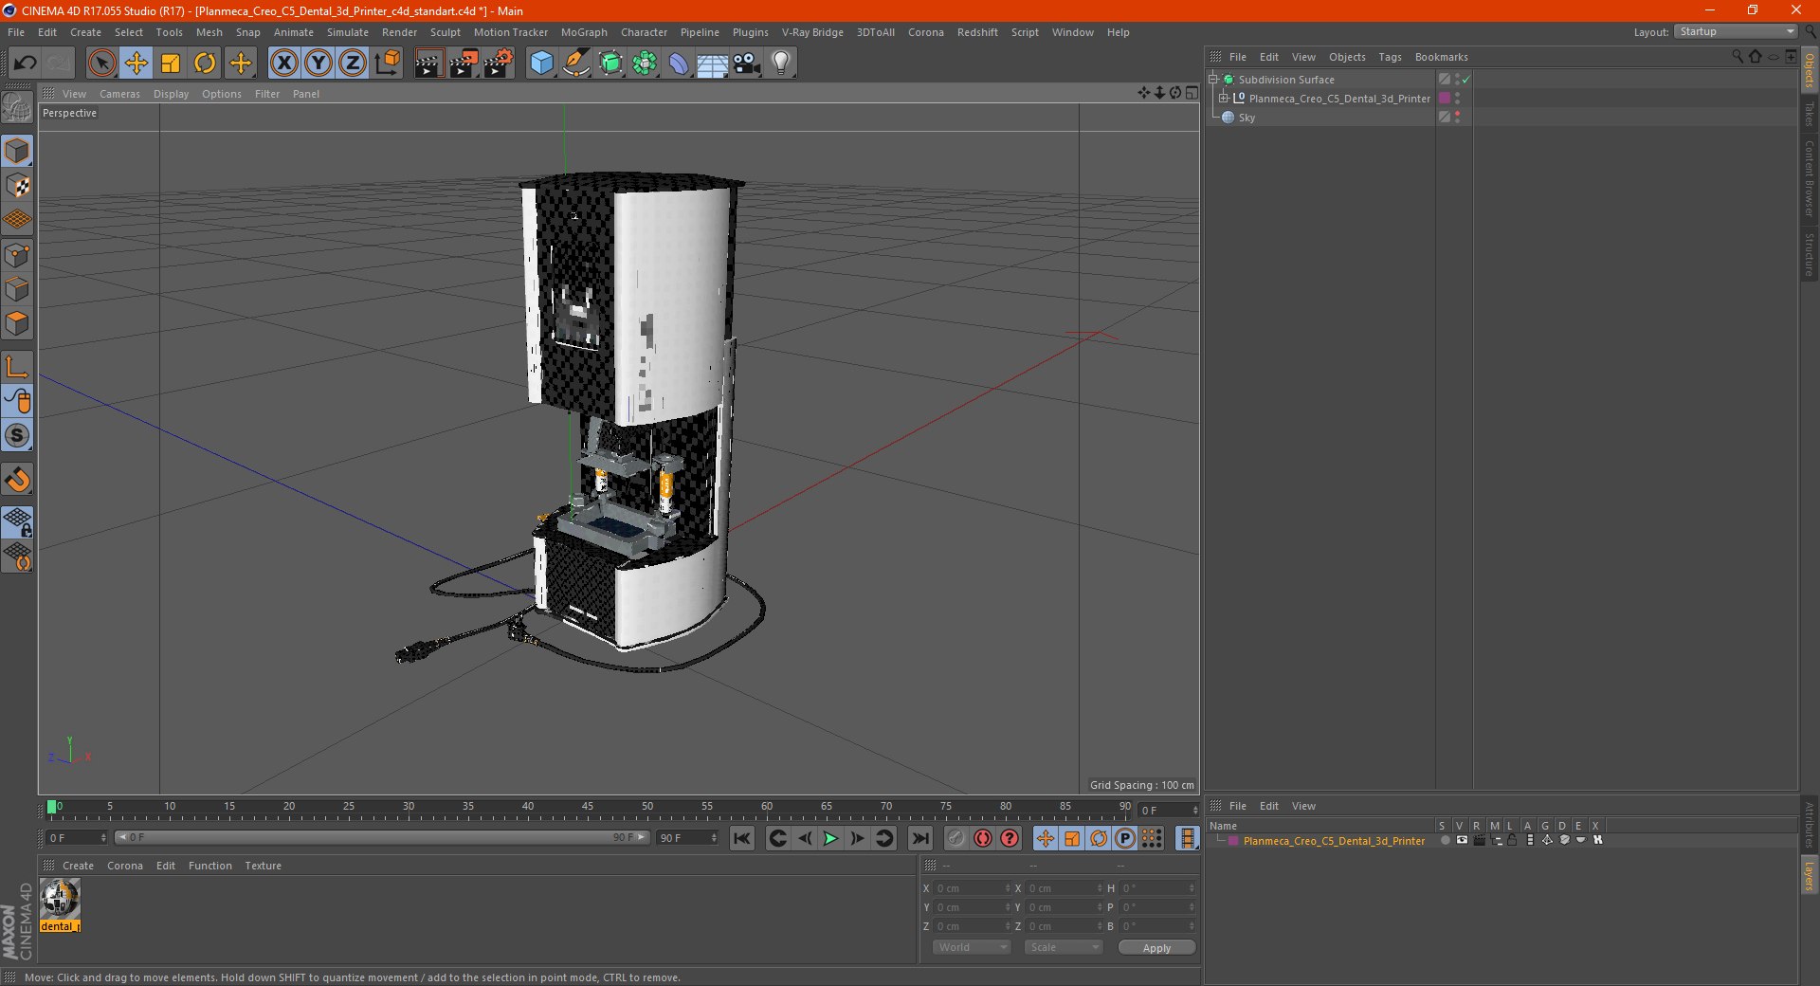Expand the Planmeca_Creo_C5_Dental_3d_Printer object
Image resolution: width=1820 pixels, height=986 pixels.
[x=1224, y=98]
